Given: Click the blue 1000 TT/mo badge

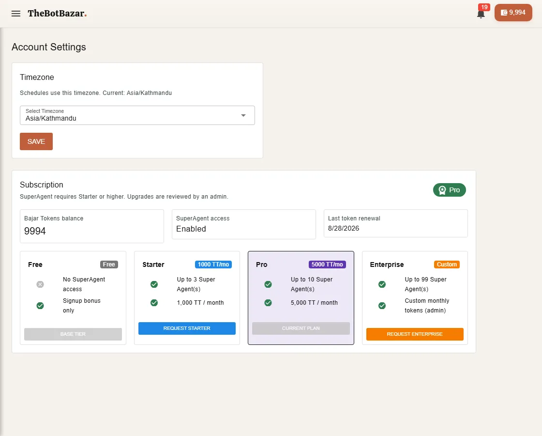Looking at the screenshot, I should pyautogui.click(x=213, y=265).
